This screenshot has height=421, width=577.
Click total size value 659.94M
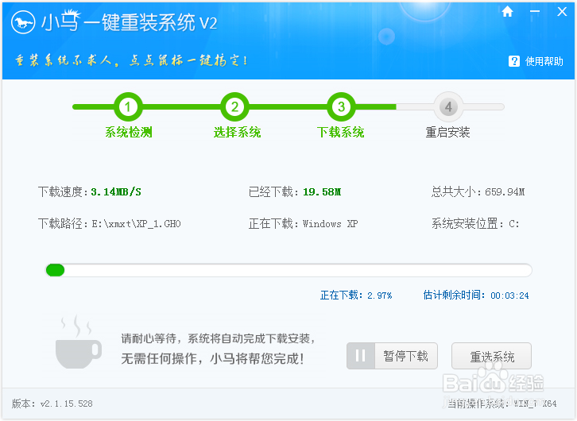coord(505,192)
